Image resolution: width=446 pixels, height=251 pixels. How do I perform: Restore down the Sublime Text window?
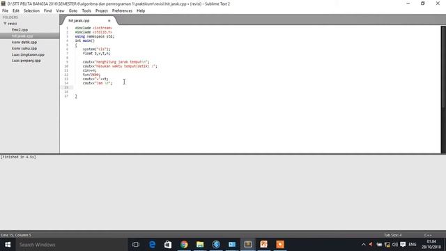(423, 3)
